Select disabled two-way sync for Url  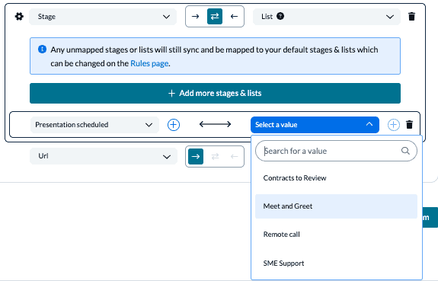tap(215, 156)
